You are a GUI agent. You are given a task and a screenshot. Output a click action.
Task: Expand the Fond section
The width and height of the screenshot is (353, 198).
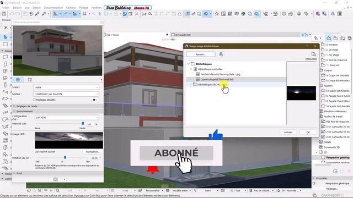pyautogui.click(x=14, y=173)
